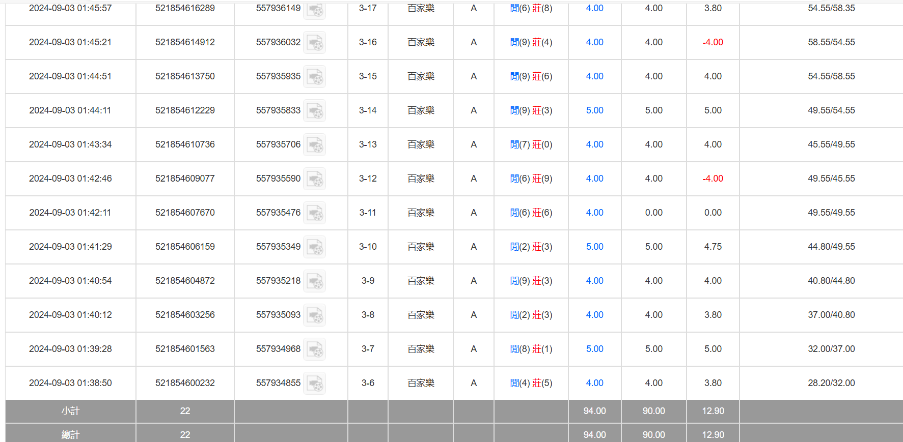Screen dimensions: 903x442
Task: Click blue 4.00 bet amount in row 3-6
Action: pos(594,383)
